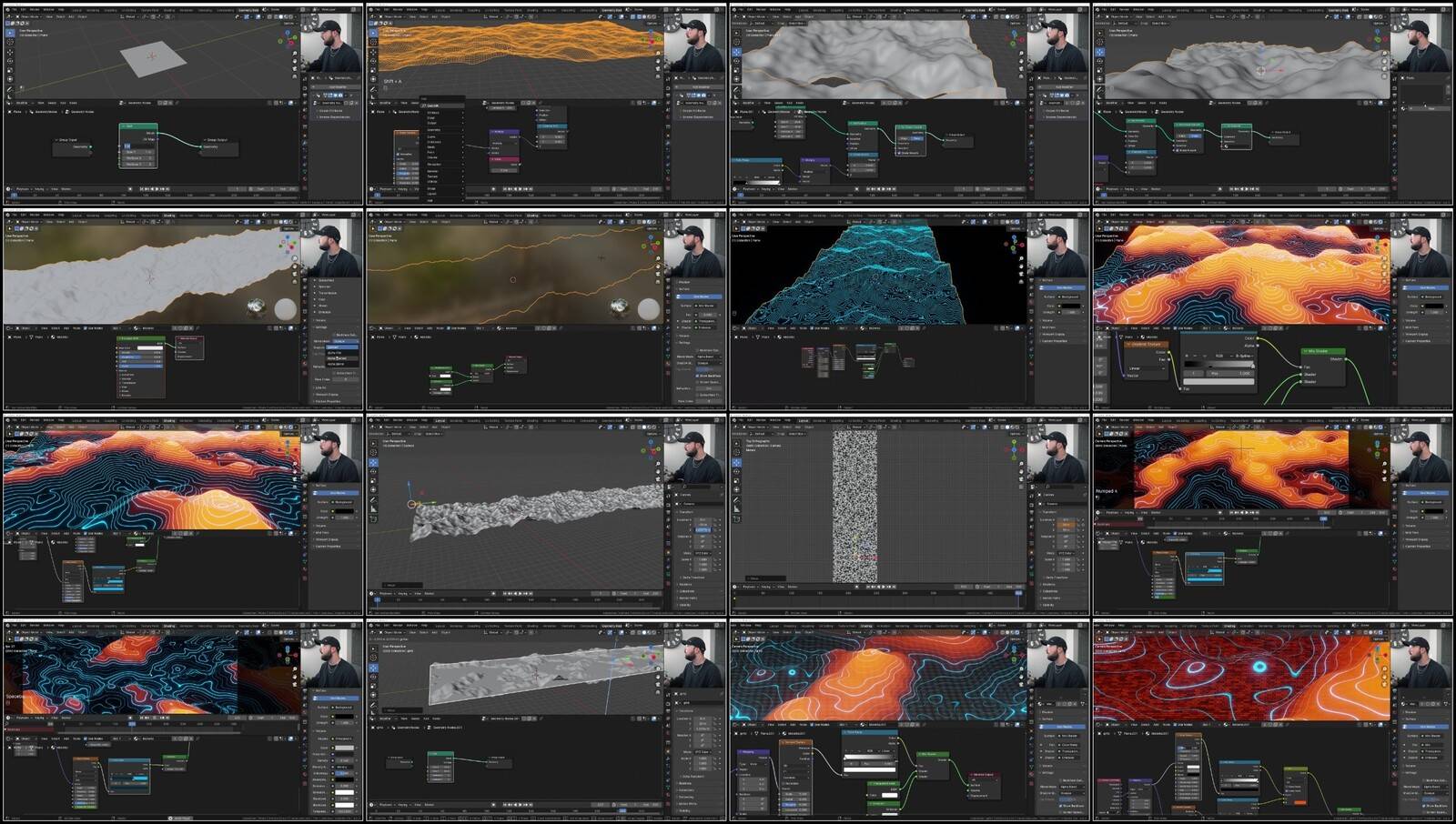
Task: Pick the Cursor tool in the flat-plane viewport
Action: point(9,43)
